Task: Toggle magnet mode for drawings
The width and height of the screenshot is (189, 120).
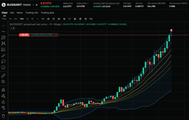Action: coord(3,90)
